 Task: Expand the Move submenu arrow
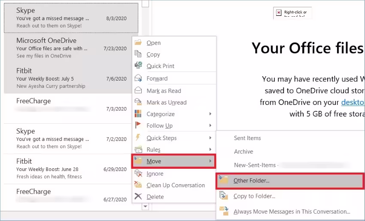point(210,161)
